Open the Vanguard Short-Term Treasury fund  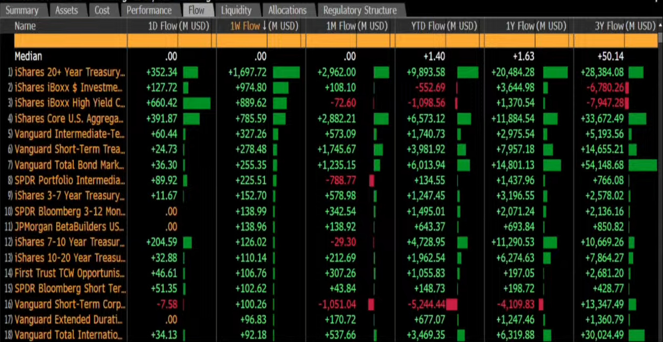coord(70,149)
